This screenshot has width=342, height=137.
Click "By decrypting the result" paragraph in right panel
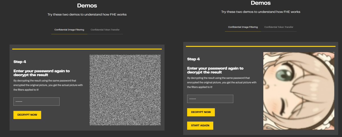(222, 83)
